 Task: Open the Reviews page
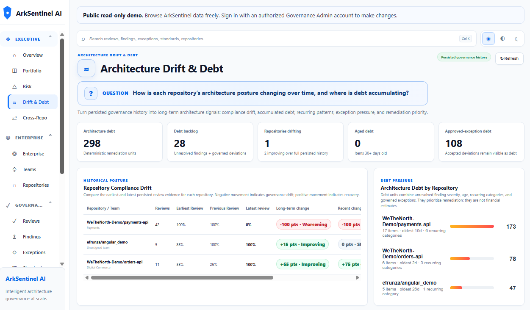click(33, 221)
